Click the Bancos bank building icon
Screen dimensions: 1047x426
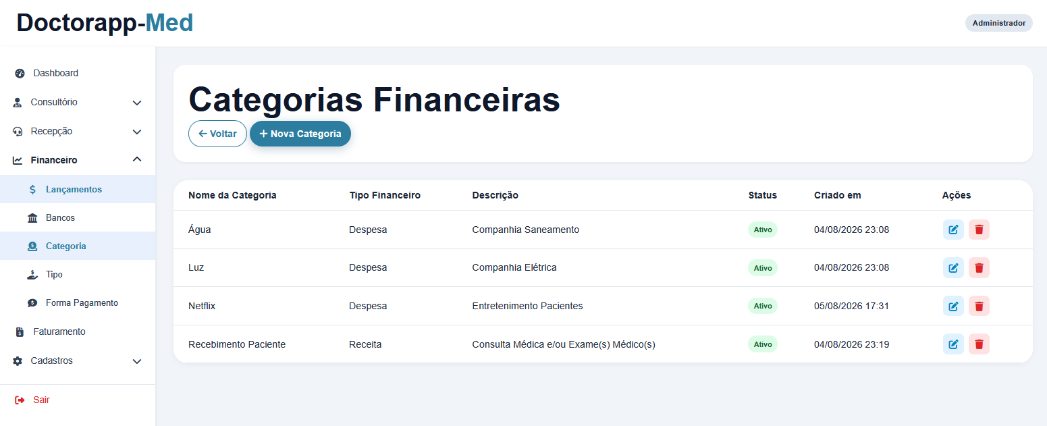coord(32,218)
